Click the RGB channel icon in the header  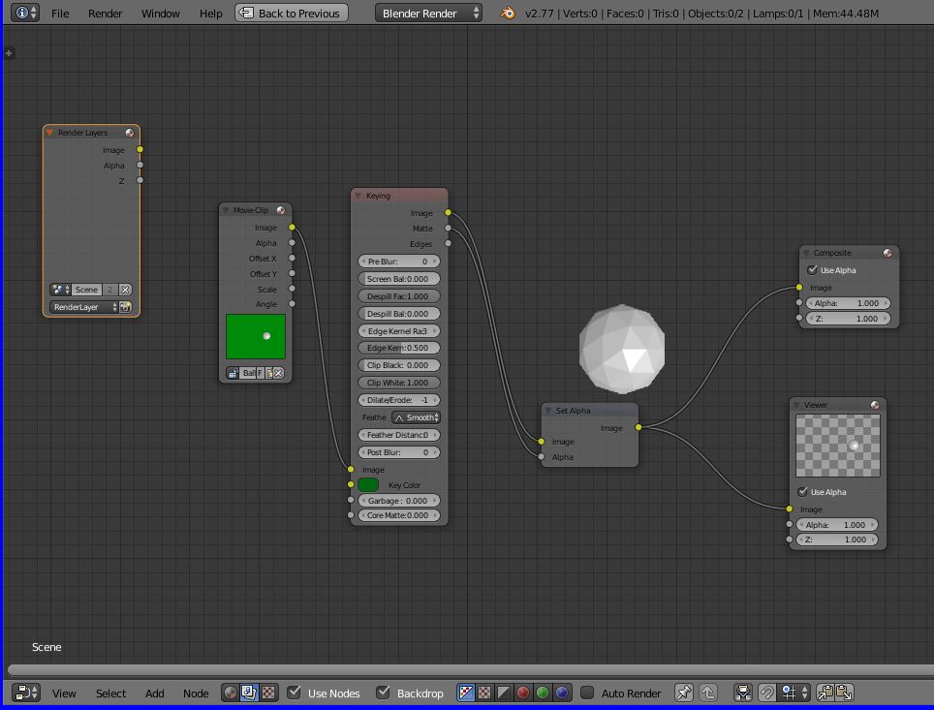pyautogui.click(x=466, y=693)
